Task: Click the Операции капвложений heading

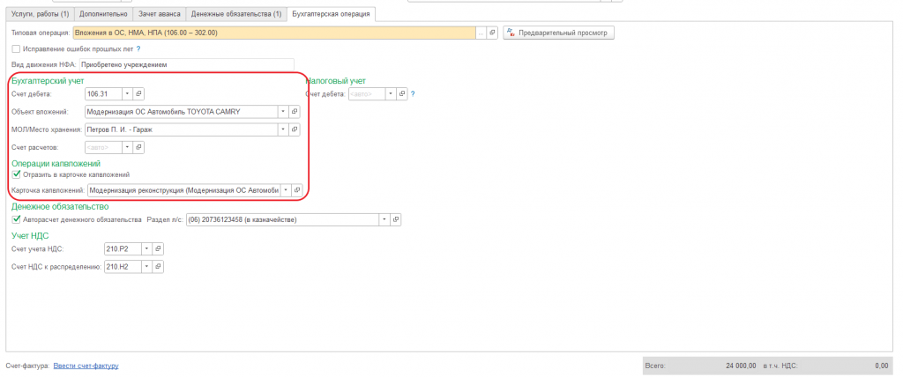Action: point(56,164)
